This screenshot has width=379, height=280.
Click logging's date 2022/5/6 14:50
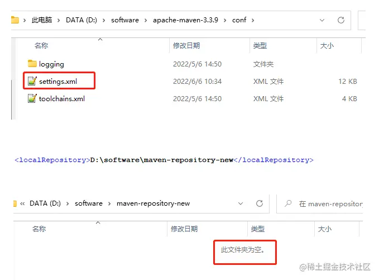pos(197,64)
